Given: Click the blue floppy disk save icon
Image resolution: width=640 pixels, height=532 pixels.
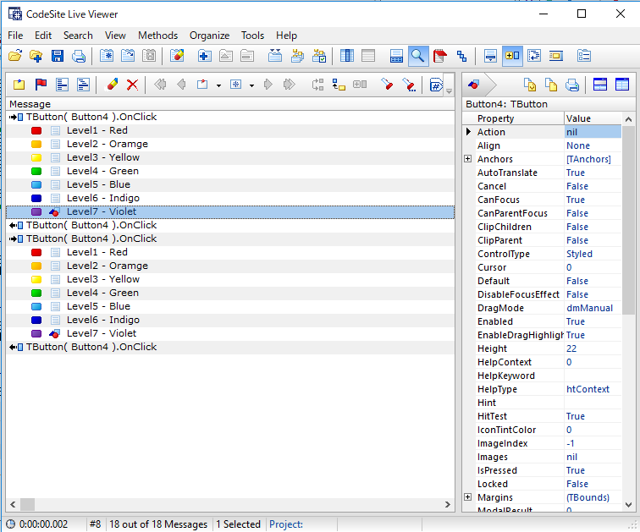Looking at the screenshot, I should (x=58, y=56).
